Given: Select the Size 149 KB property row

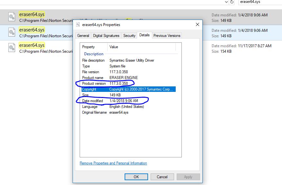Looking at the screenshot, I should click(128, 95).
